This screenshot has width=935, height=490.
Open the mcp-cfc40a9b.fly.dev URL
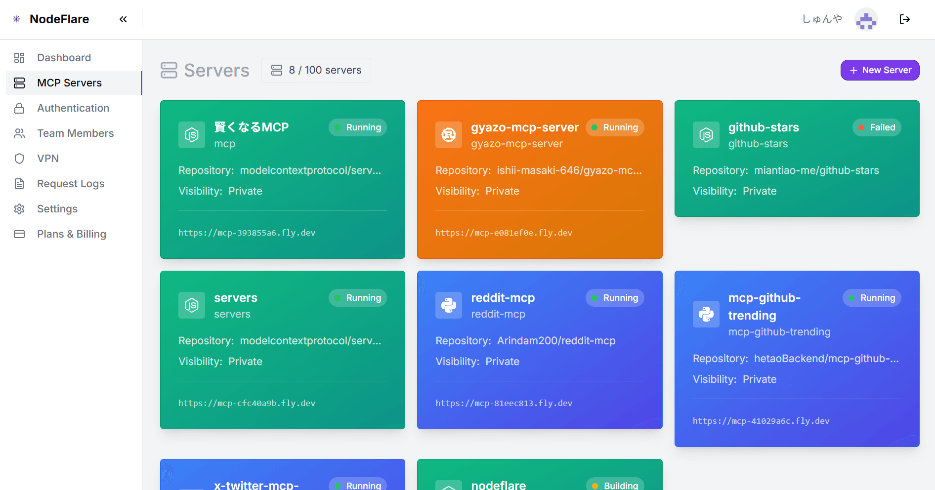(247, 403)
